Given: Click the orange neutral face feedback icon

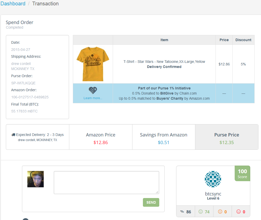Looking at the screenshot, I should point(220,212).
